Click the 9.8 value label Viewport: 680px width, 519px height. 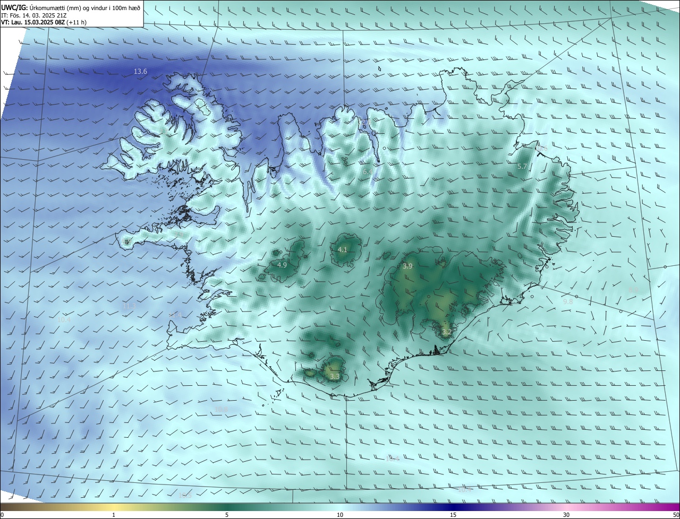point(568,301)
